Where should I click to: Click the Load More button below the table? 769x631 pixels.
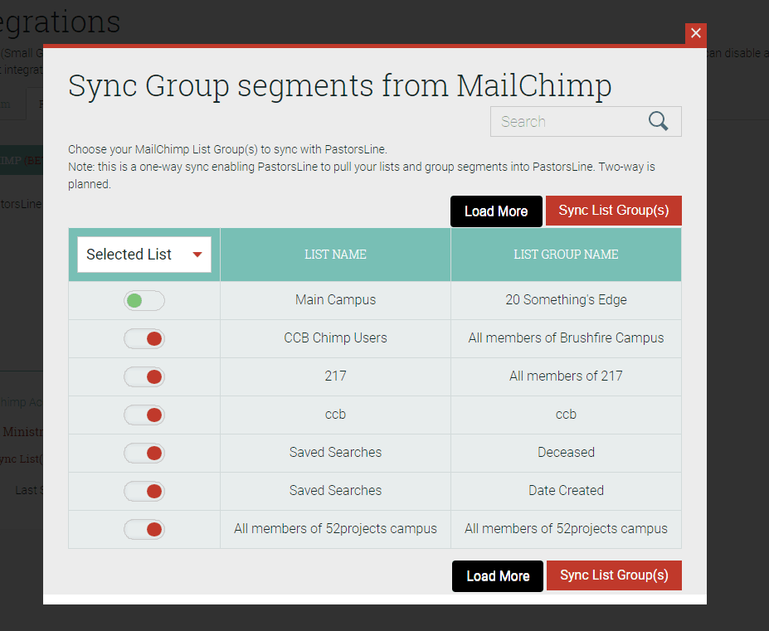pos(498,576)
